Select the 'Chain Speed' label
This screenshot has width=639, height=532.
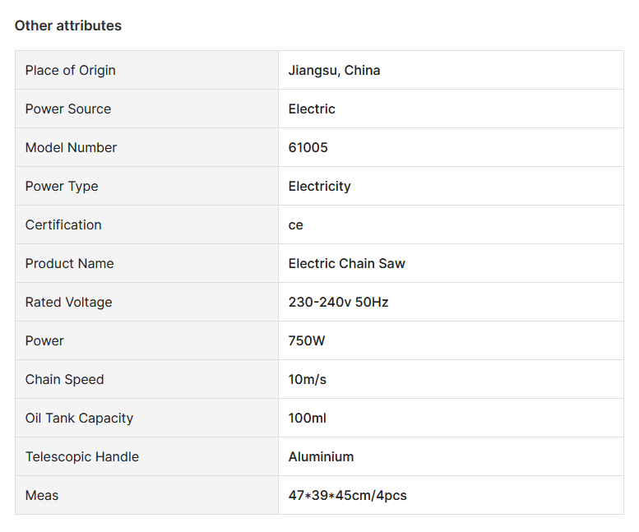tap(65, 379)
